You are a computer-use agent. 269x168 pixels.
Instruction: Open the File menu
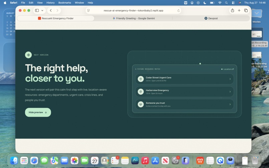23,3
